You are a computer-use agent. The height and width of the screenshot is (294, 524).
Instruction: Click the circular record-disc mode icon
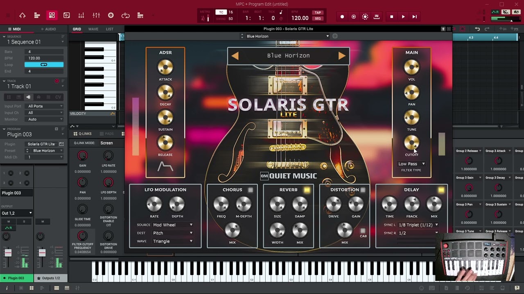click(x=111, y=16)
